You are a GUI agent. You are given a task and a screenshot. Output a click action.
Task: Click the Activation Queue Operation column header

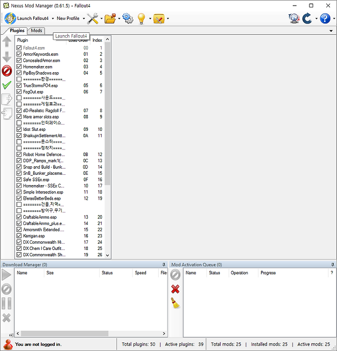243,273
